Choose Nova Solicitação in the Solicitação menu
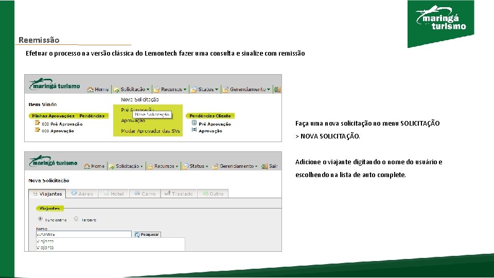 pyautogui.click(x=140, y=99)
